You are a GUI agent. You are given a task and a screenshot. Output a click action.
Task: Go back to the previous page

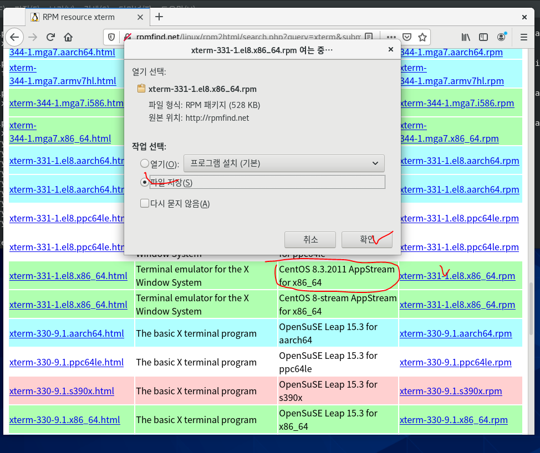click(x=14, y=37)
